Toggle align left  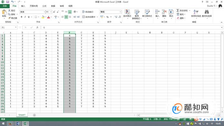coord(63,17)
